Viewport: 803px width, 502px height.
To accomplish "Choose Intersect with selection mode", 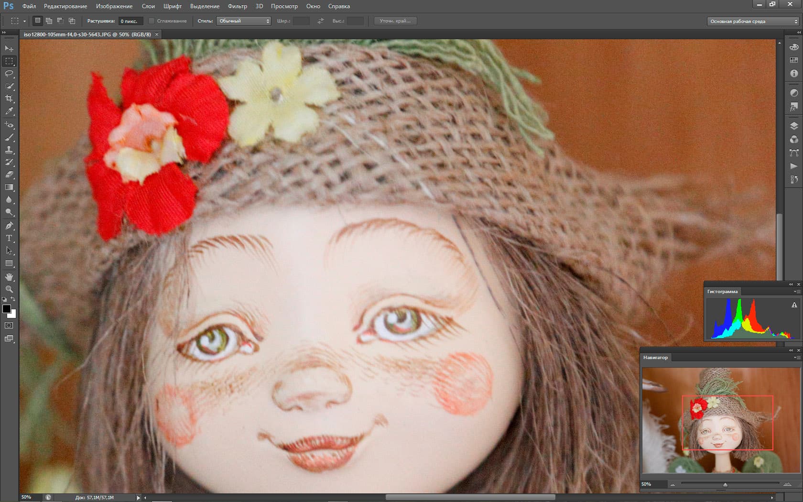I will [72, 21].
